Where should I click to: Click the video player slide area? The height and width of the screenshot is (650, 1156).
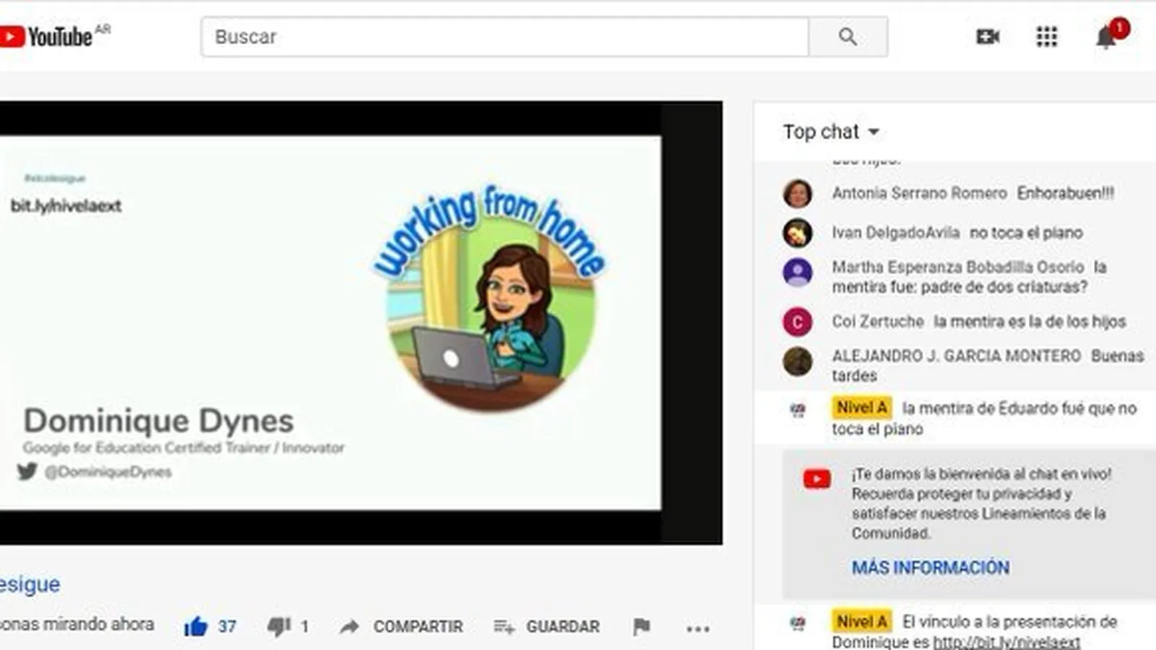[x=330, y=322]
